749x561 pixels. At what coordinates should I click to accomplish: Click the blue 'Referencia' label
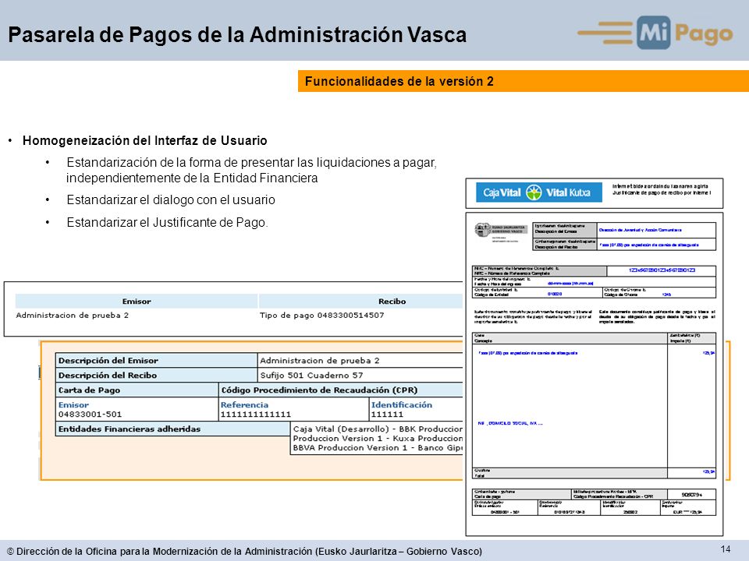point(244,405)
